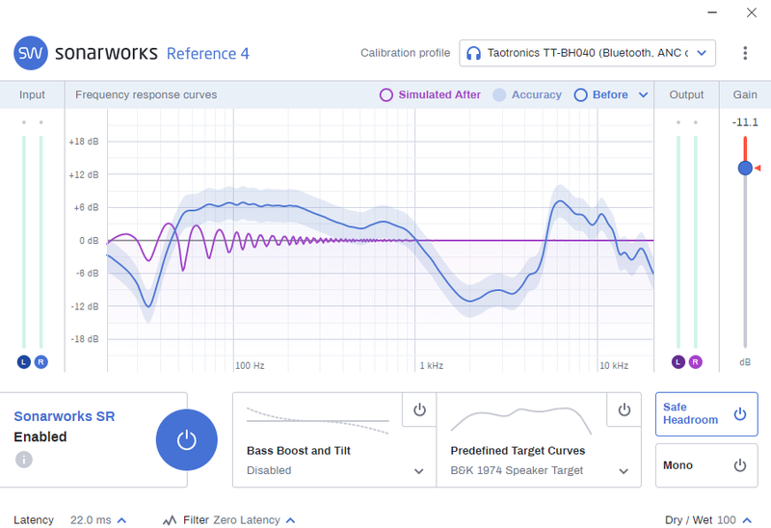
Task: Click the Output meter header
Action: [686, 94]
